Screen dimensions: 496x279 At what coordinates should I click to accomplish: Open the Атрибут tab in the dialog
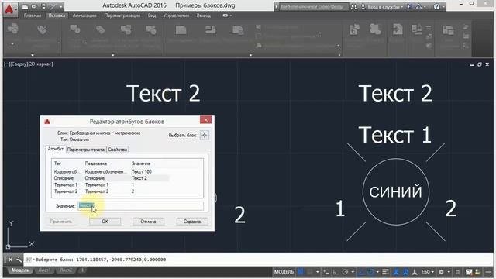[56, 149]
